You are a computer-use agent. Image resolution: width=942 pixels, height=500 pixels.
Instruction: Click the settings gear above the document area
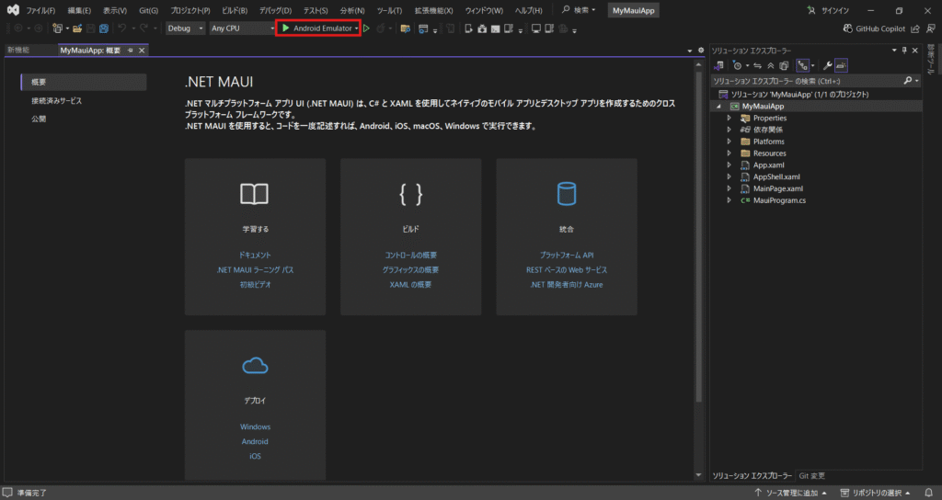coord(701,51)
